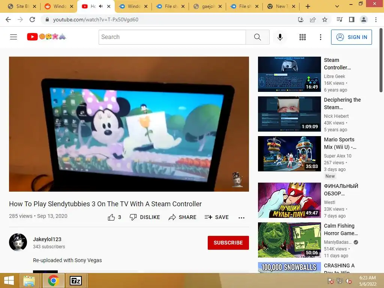Open the YouTube hamburger guide menu
Viewport: 384px width, 288px height.
tap(13, 37)
